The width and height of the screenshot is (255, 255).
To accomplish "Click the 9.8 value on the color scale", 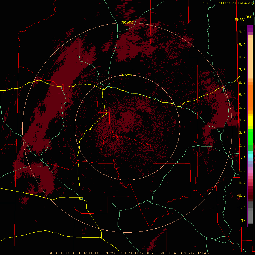I will (x=242, y=32).
